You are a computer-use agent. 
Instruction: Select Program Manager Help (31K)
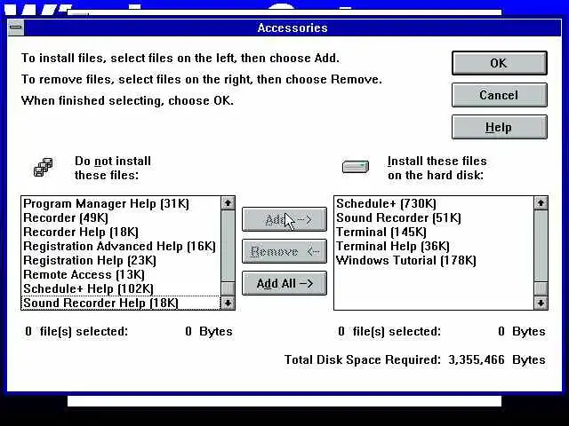pos(121,203)
